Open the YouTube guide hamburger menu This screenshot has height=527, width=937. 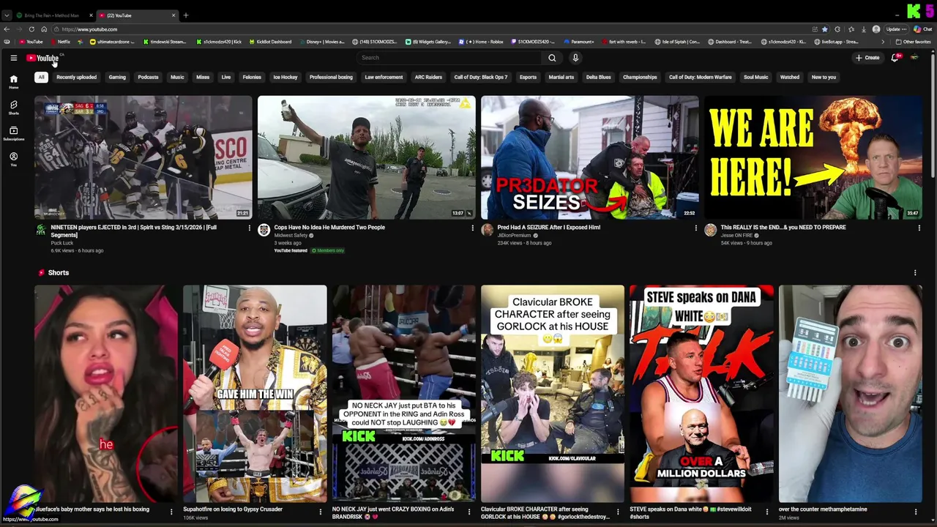[13, 58]
